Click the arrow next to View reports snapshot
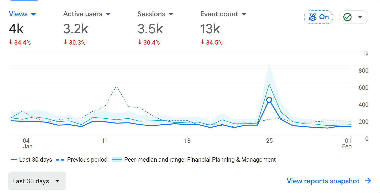This screenshot has height=193, width=380. (x=368, y=181)
